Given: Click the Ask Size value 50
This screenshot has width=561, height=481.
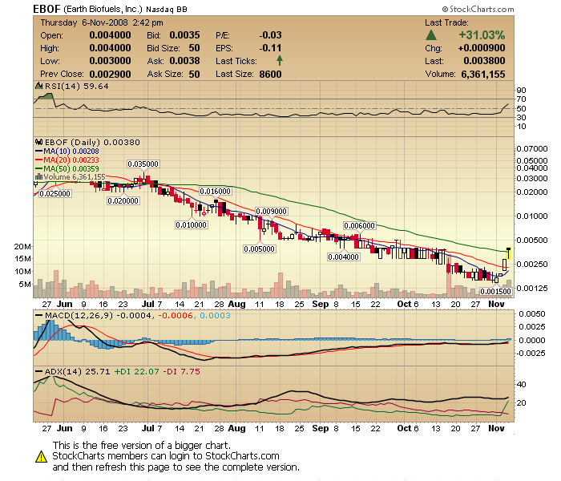Looking at the screenshot, I should [194, 74].
